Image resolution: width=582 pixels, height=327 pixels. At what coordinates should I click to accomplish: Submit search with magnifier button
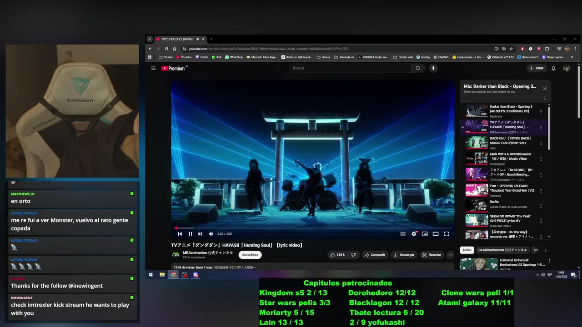[x=418, y=68]
